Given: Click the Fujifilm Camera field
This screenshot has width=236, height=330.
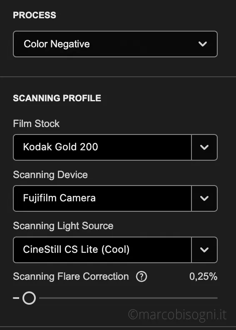Looking at the screenshot, I should pos(102,198).
